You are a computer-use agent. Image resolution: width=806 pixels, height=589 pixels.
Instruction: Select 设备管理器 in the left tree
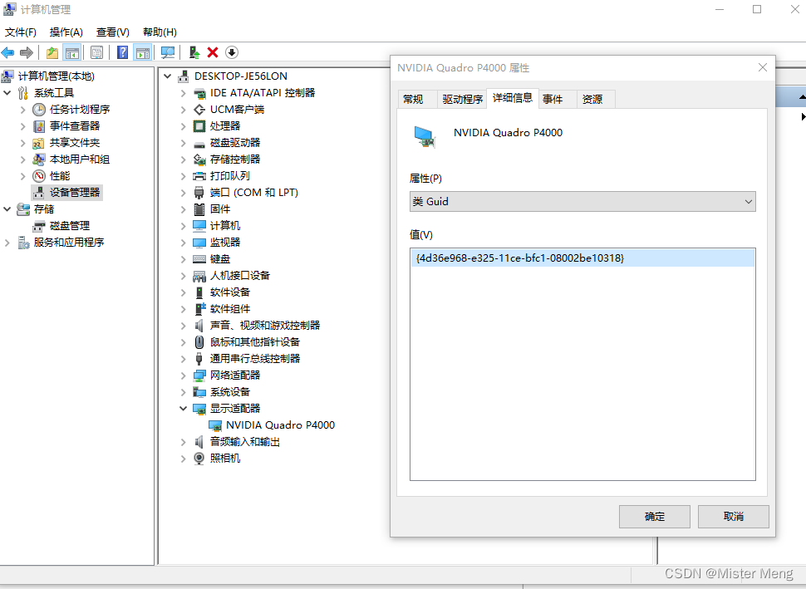(x=75, y=192)
